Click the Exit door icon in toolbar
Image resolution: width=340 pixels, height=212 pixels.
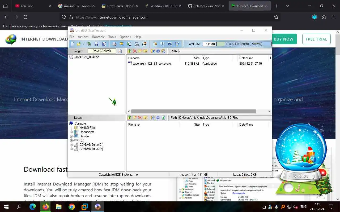[x=177, y=44]
